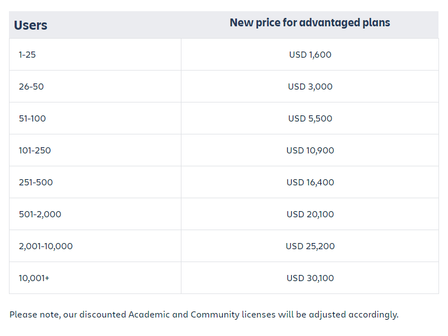Select the USD 30,100 price cell
Screen dimensions: 448x336
pos(310,278)
